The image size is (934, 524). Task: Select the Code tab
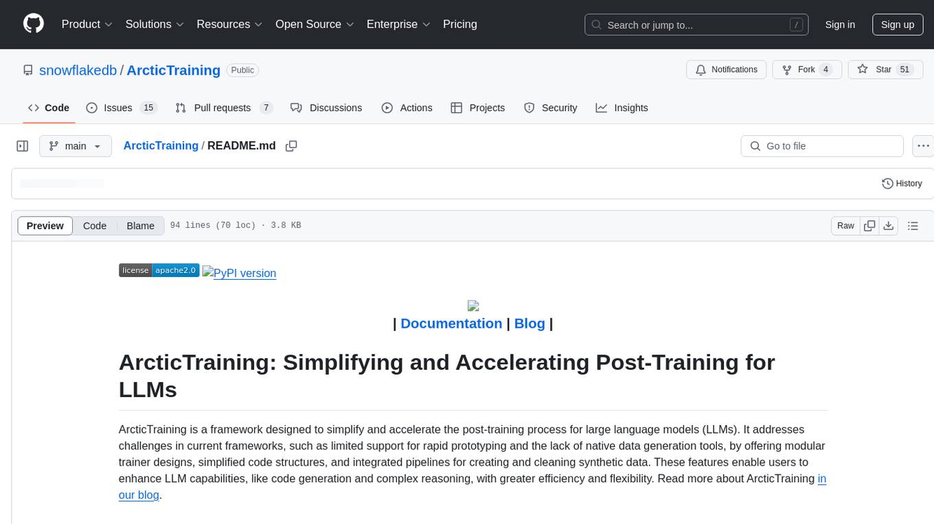(x=48, y=108)
